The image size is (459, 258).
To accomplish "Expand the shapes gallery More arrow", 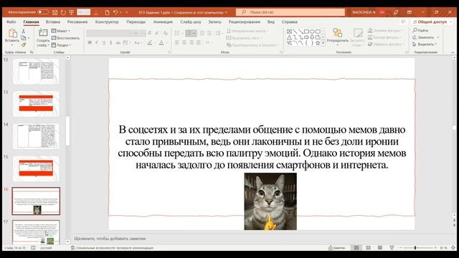I will 323,43.
